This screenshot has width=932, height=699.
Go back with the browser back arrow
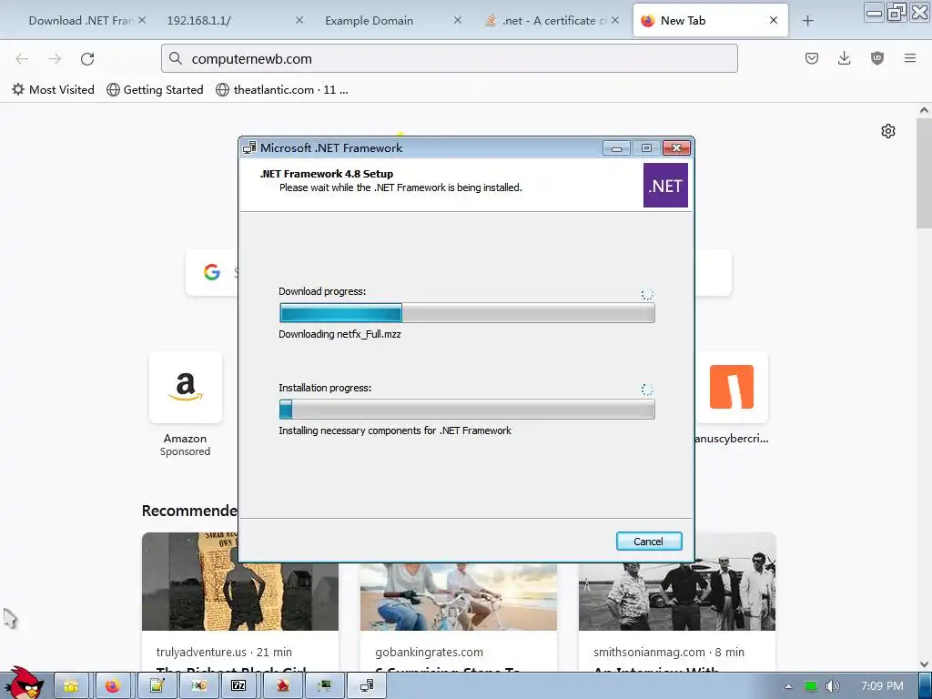(22, 58)
